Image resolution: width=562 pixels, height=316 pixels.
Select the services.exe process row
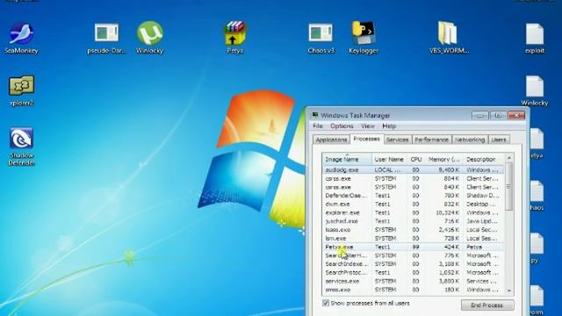point(414,281)
